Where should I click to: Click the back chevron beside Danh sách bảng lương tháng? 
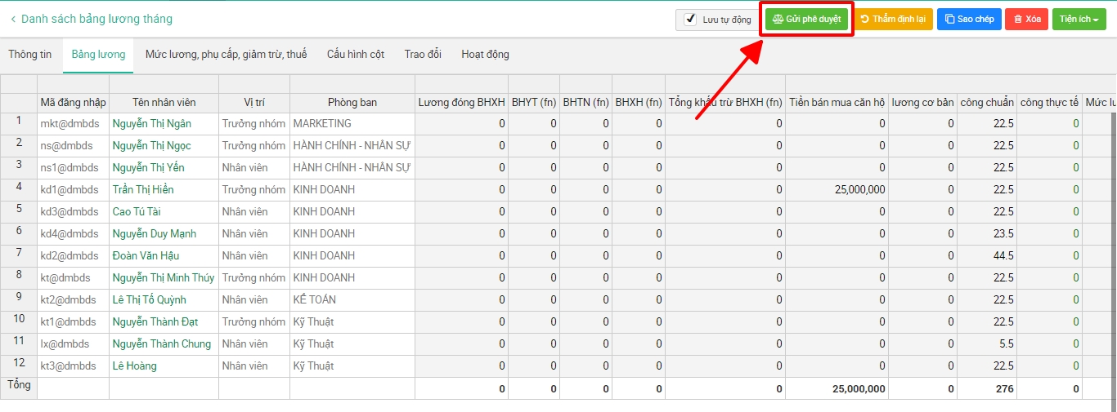click(13, 19)
